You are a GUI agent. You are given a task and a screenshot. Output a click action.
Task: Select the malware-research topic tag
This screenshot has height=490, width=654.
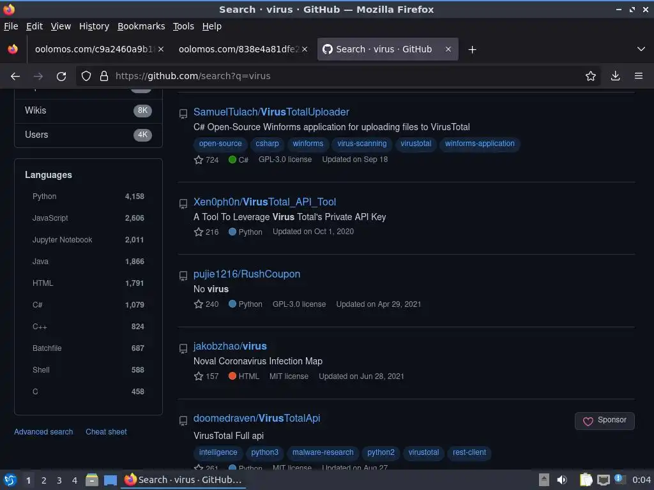(x=323, y=452)
